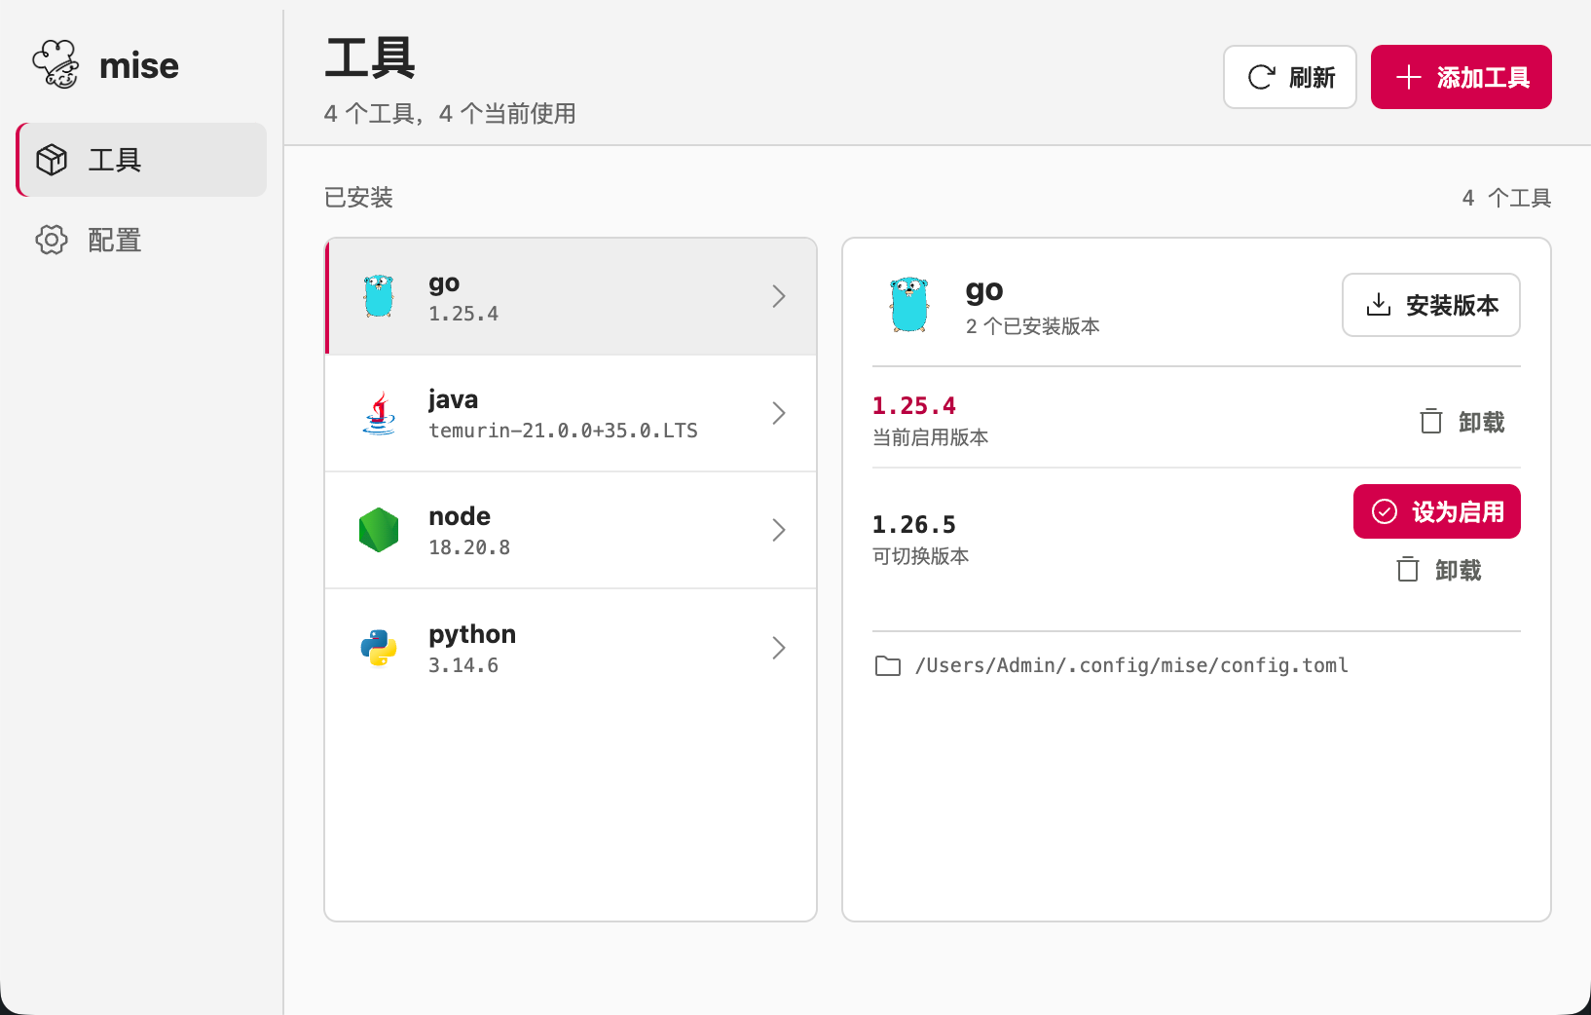
Task: Click the mise app name text
Action: coord(139,65)
